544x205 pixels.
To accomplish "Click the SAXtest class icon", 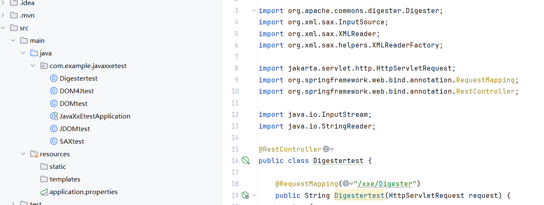I will [x=53, y=141].
